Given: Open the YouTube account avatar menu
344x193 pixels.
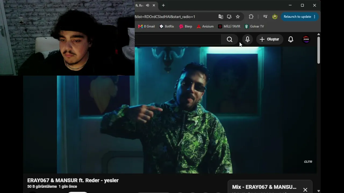Looking at the screenshot, I should (x=306, y=39).
